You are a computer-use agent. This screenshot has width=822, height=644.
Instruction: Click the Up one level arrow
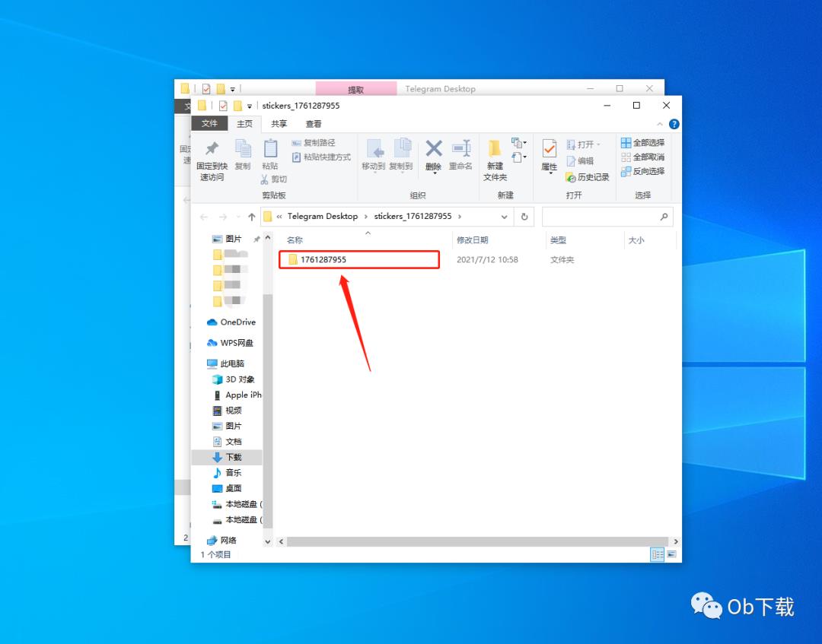coord(252,217)
